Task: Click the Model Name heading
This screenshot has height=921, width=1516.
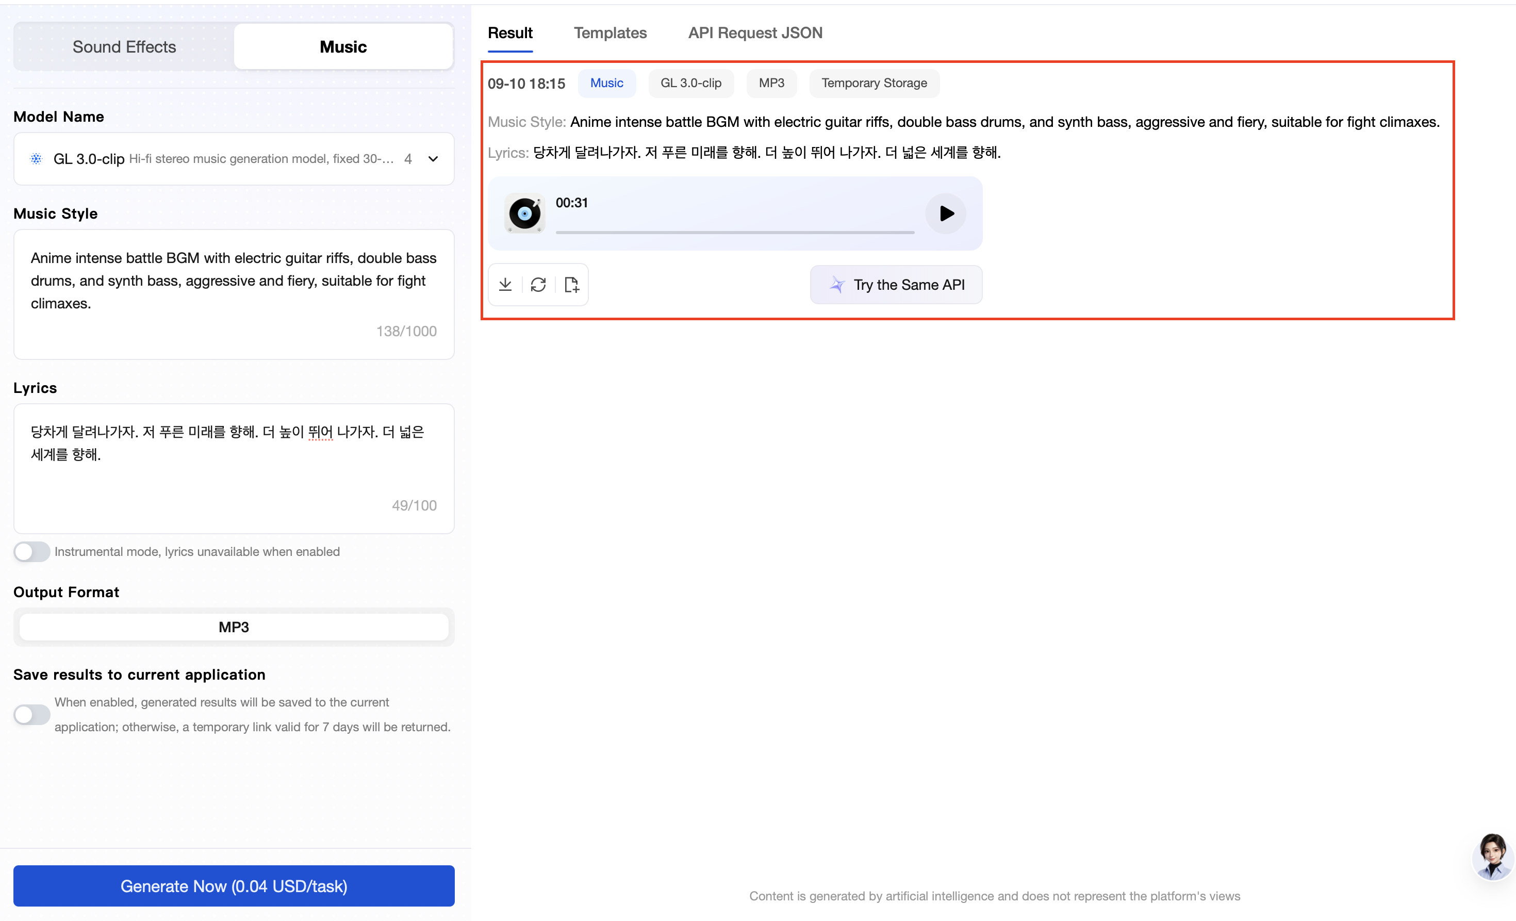Action: (x=58, y=117)
